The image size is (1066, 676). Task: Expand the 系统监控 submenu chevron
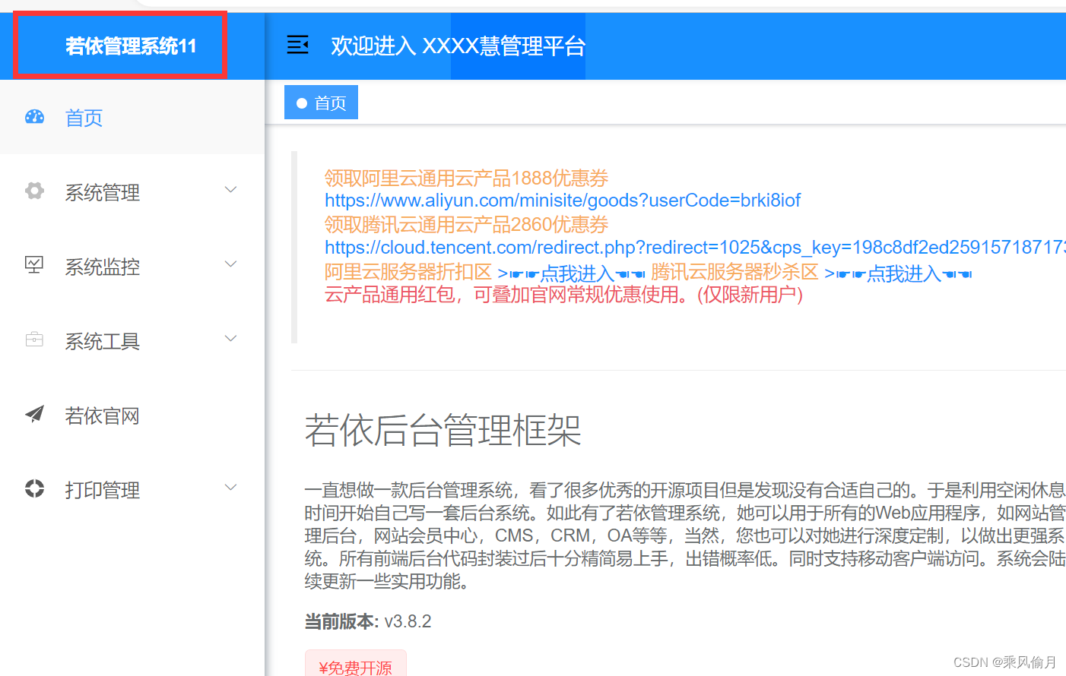point(231,264)
